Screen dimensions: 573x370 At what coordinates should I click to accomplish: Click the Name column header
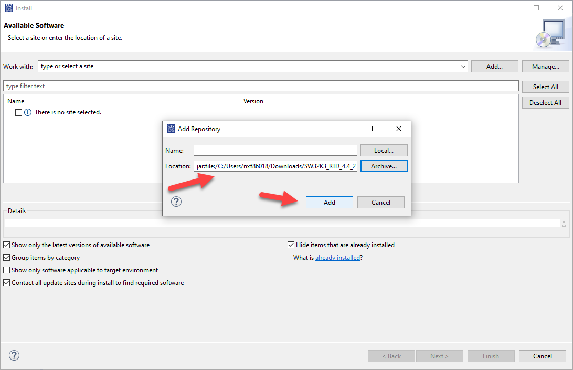tap(16, 101)
